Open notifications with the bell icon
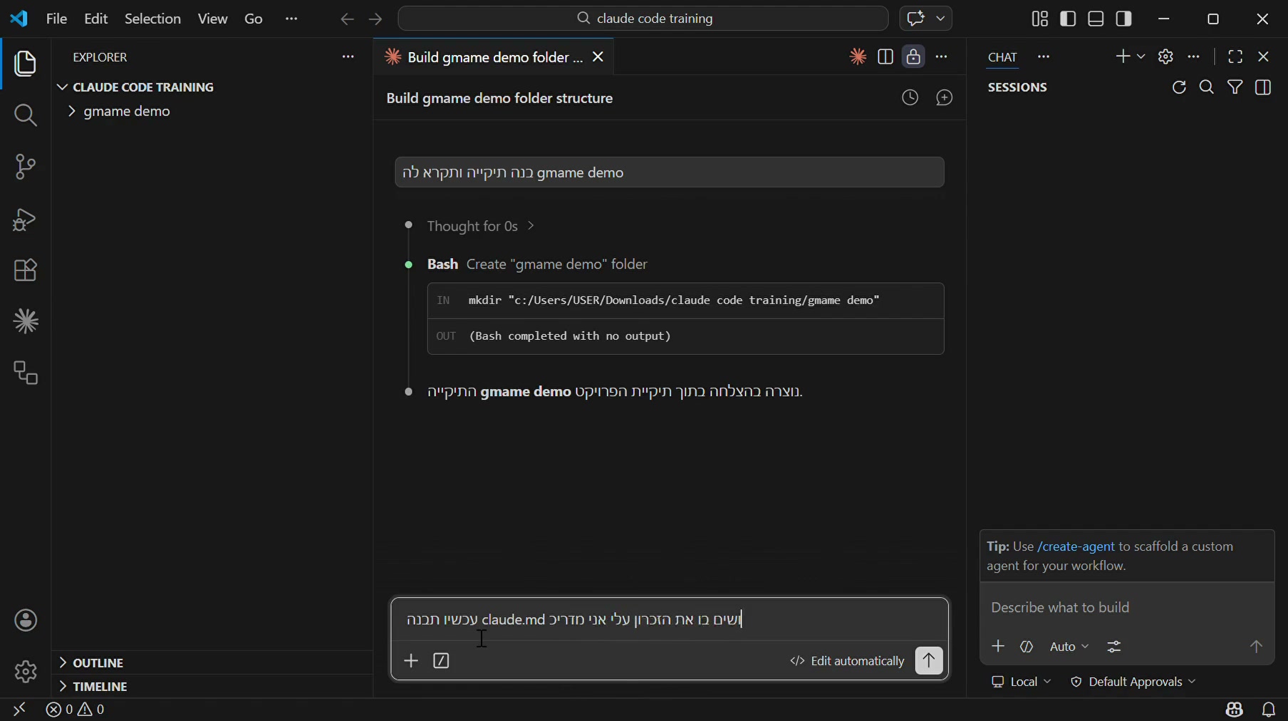This screenshot has width=1288, height=721. point(1269,710)
